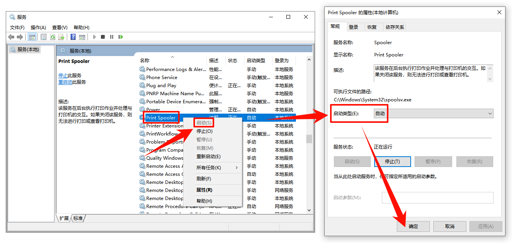Click the 停止 link to stop this service
Screen dimensions: 512x243
(x=63, y=76)
